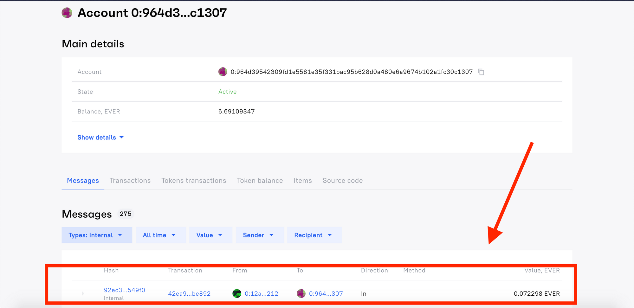Open message hash 92ec3...549f0

(x=125, y=290)
